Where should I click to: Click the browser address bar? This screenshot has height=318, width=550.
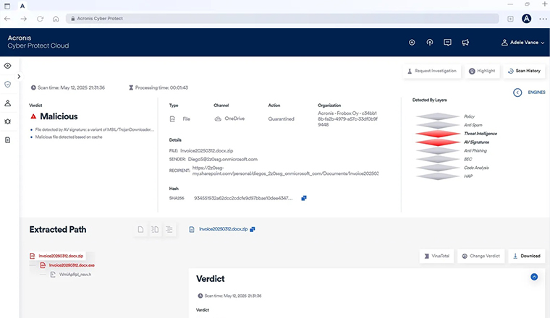[282, 19]
